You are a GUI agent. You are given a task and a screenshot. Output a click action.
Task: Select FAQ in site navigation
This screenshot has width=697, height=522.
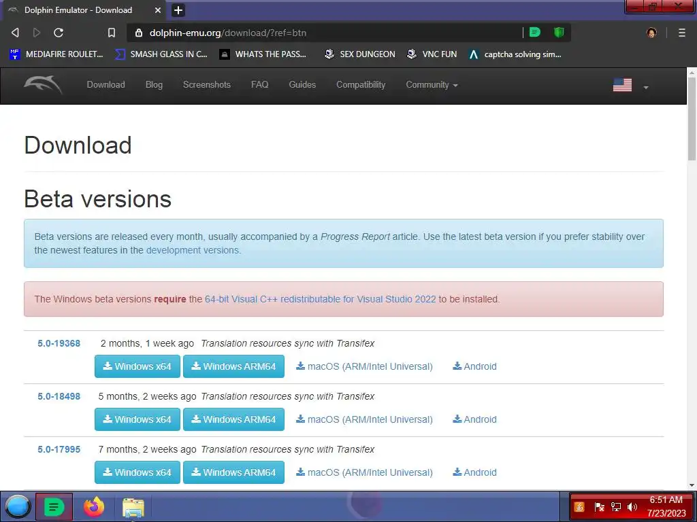[259, 84]
